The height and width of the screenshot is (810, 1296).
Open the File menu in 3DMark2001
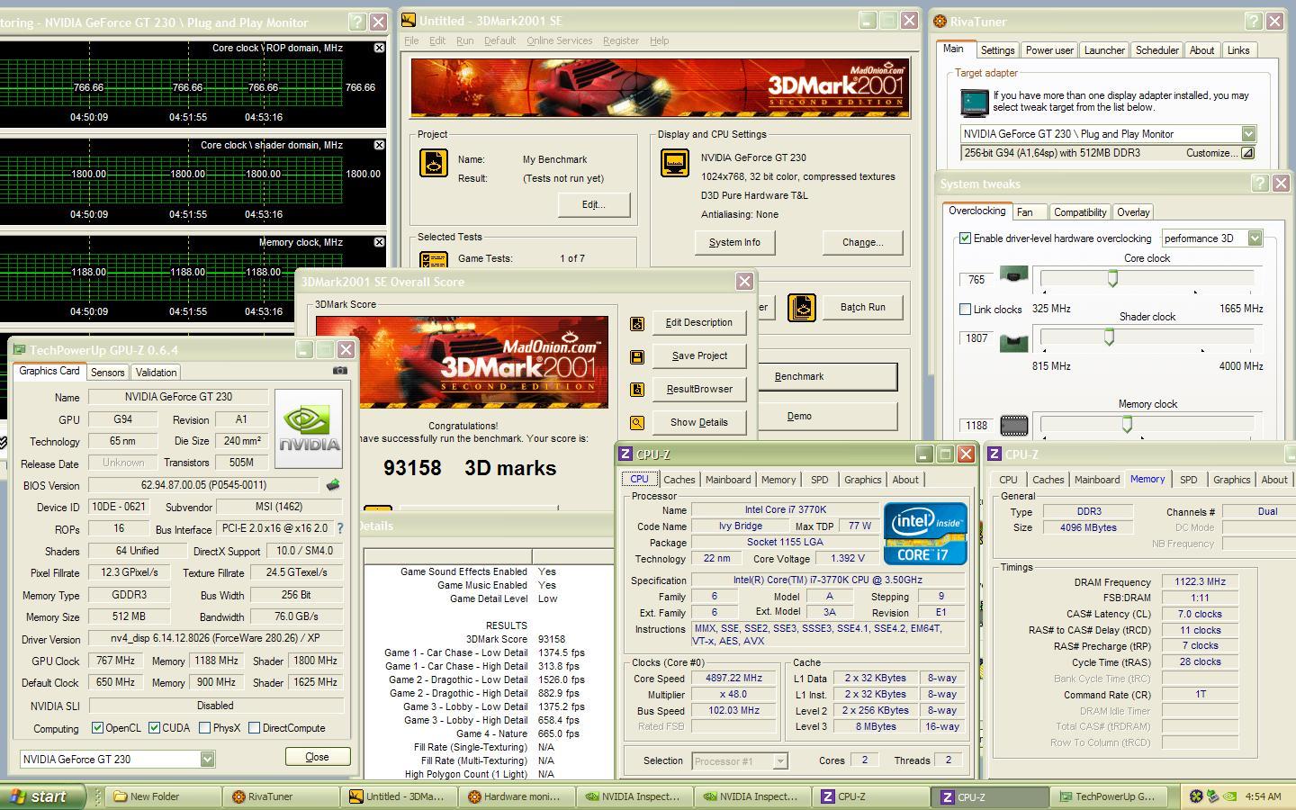411,40
